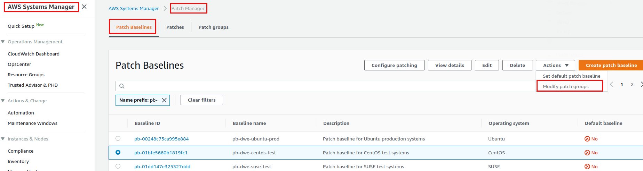
Task: Open Compliance in sidebar
Action: 21,151
